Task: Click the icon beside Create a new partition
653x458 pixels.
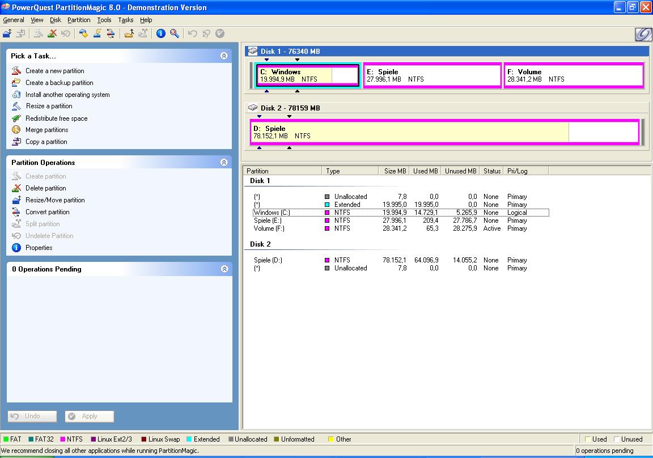Action: point(16,71)
